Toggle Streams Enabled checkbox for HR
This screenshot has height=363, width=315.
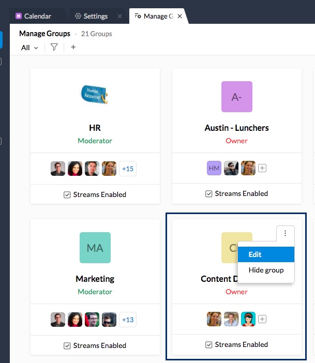[67, 195]
